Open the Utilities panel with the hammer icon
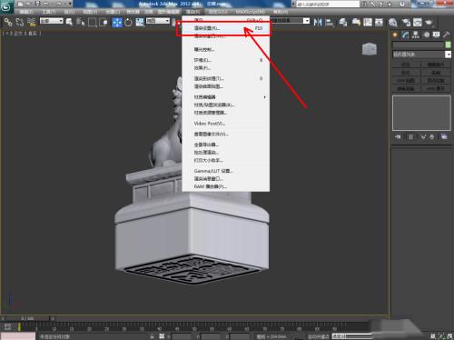Viewport: 454px width, 340px height. pyautogui.click(x=446, y=35)
